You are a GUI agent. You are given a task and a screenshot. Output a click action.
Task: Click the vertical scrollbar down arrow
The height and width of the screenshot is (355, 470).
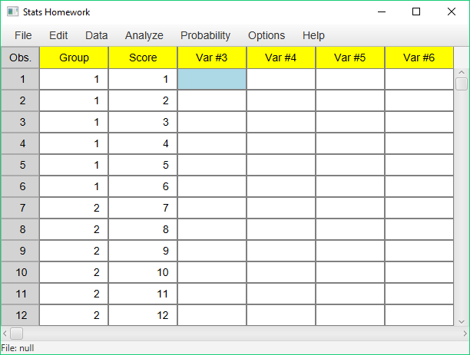[x=462, y=322]
